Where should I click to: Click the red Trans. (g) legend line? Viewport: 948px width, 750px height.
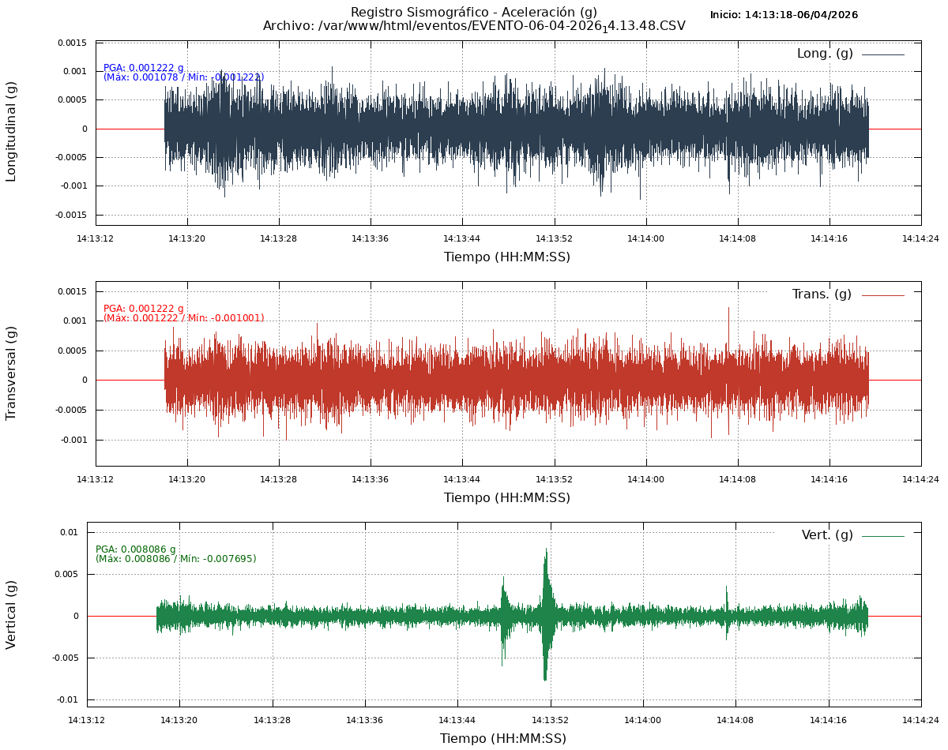point(882,295)
